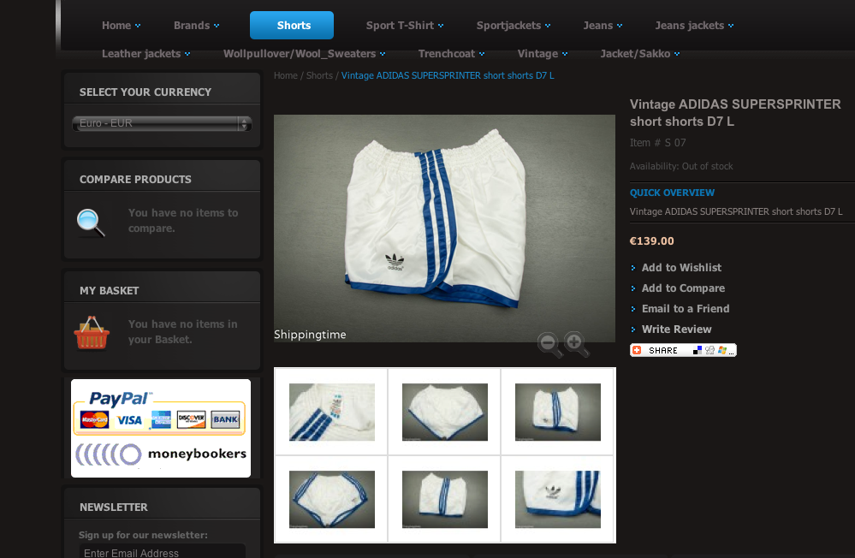This screenshot has width=855, height=558.
Task: Click the zoom in magnifier icon
Action: coord(576,344)
